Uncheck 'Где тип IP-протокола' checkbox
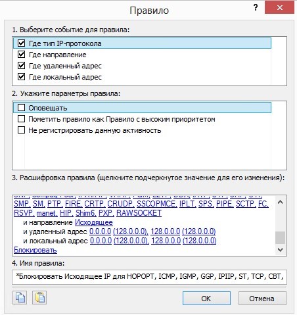 pos(21,43)
